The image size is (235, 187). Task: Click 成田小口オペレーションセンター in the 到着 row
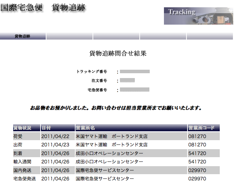(109, 153)
